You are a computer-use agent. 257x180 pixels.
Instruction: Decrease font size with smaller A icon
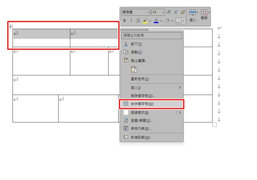[176, 12]
